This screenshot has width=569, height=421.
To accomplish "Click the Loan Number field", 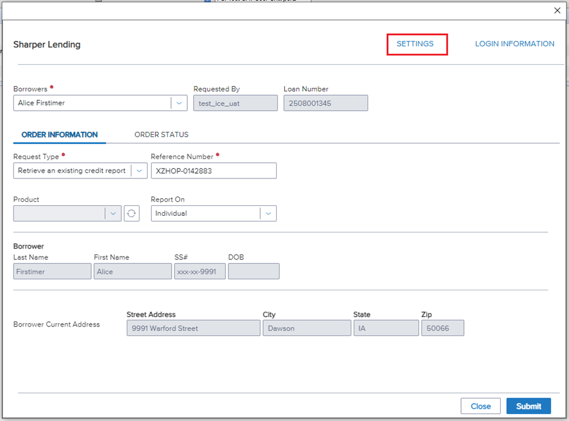I will (326, 103).
